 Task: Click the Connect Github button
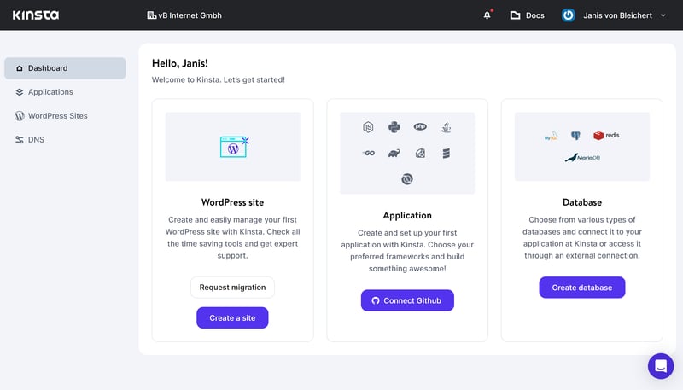pos(407,300)
